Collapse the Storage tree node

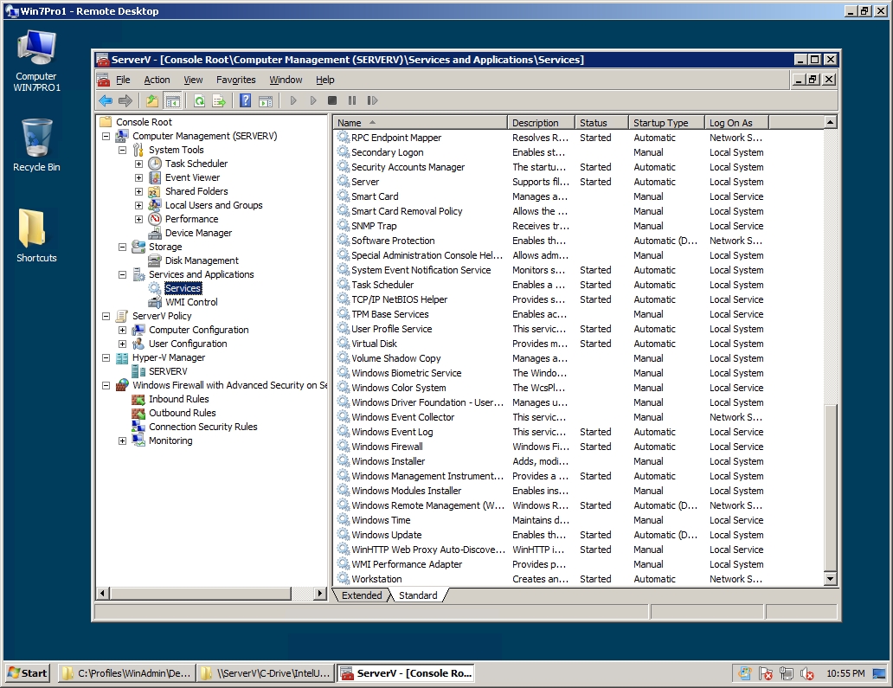click(x=122, y=248)
